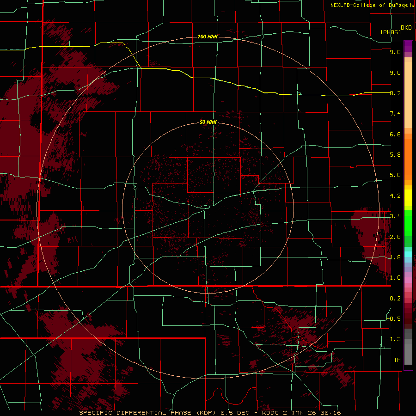Click the 3.4 scale value
The height and width of the screenshot is (416, 416).
pos(395,216)
